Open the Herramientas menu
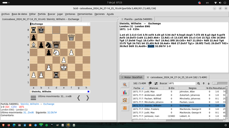Viewport: 229px width, 128px height. (85, 14)
